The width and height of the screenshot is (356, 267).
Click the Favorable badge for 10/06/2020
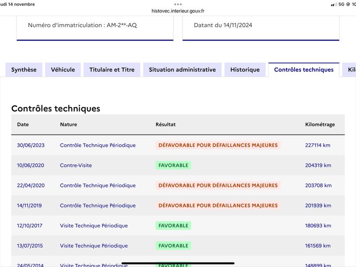click(173, 165)
